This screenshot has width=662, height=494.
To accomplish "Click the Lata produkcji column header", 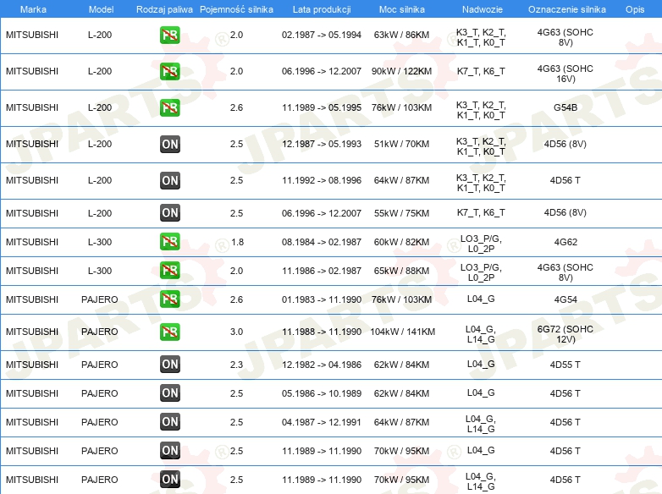I will pos(322,9).
